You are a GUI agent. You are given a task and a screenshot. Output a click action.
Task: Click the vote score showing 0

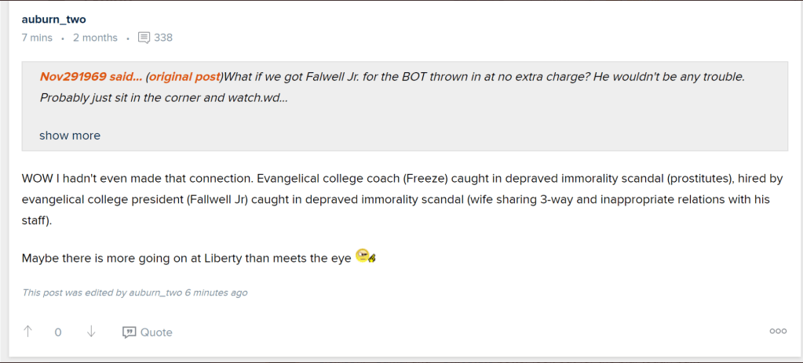pos(58,332)
